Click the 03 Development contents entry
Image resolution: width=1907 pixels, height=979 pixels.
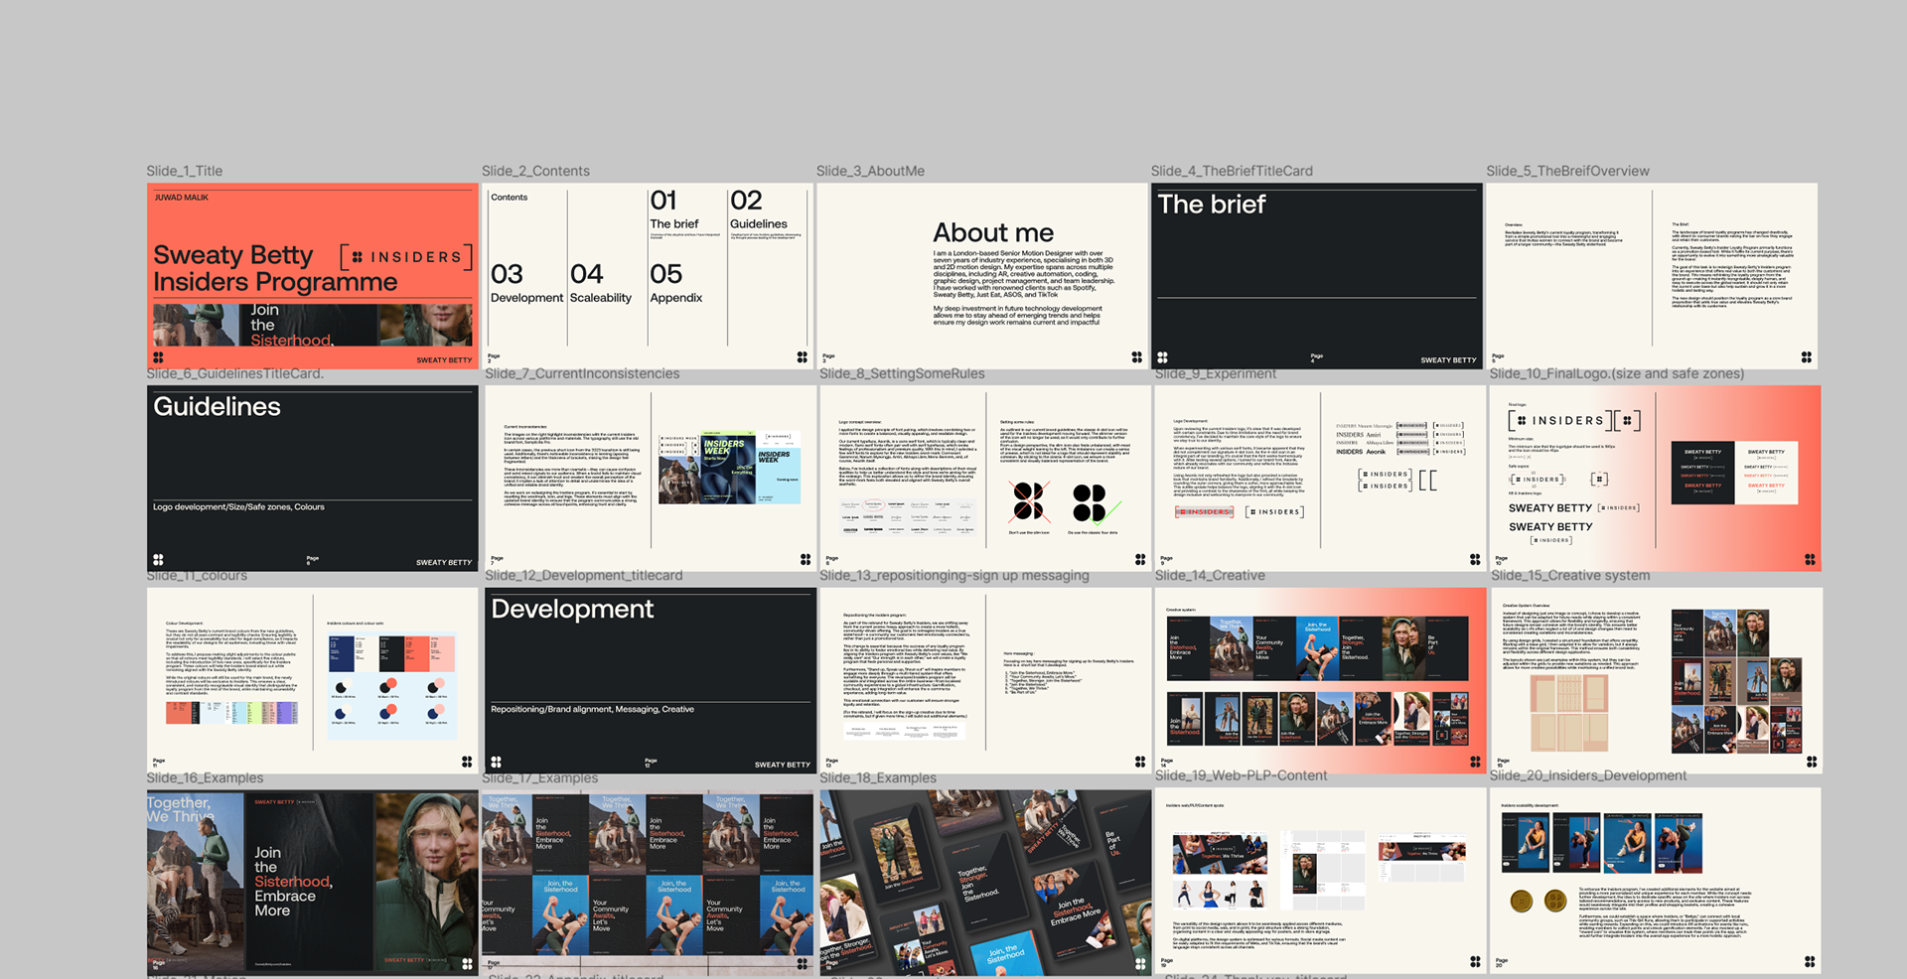526,283
